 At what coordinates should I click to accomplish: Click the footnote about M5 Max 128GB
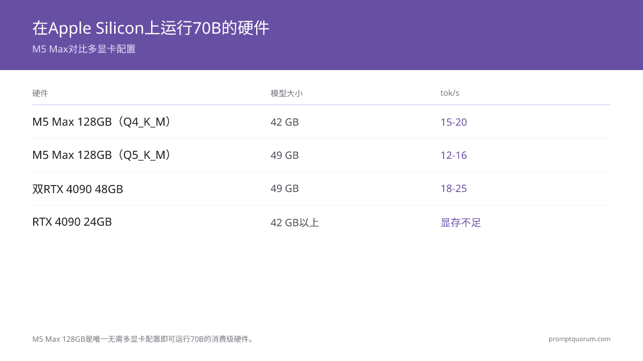143,339
